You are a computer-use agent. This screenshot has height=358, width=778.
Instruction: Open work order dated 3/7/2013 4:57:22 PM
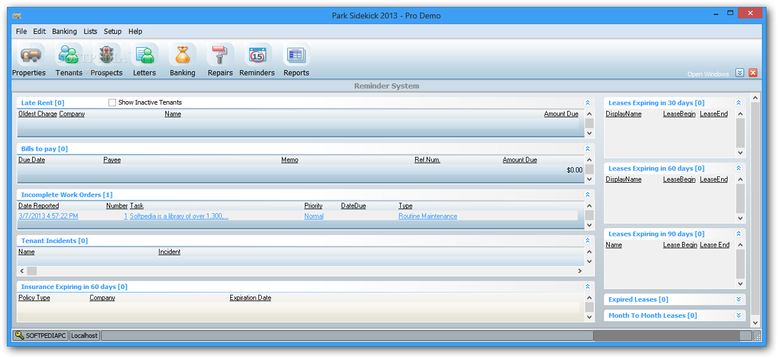[x=48, y=216]
